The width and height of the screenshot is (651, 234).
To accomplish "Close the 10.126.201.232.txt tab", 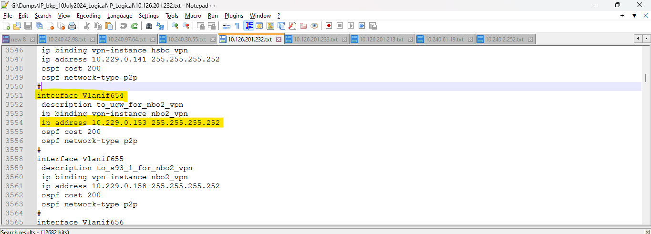I will click(279, 39).
